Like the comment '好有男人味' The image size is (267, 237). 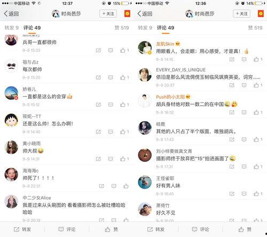pos(258,194)
